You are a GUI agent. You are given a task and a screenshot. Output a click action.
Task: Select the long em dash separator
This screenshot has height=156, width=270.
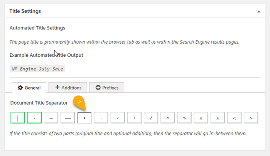(x=68, y=118)
